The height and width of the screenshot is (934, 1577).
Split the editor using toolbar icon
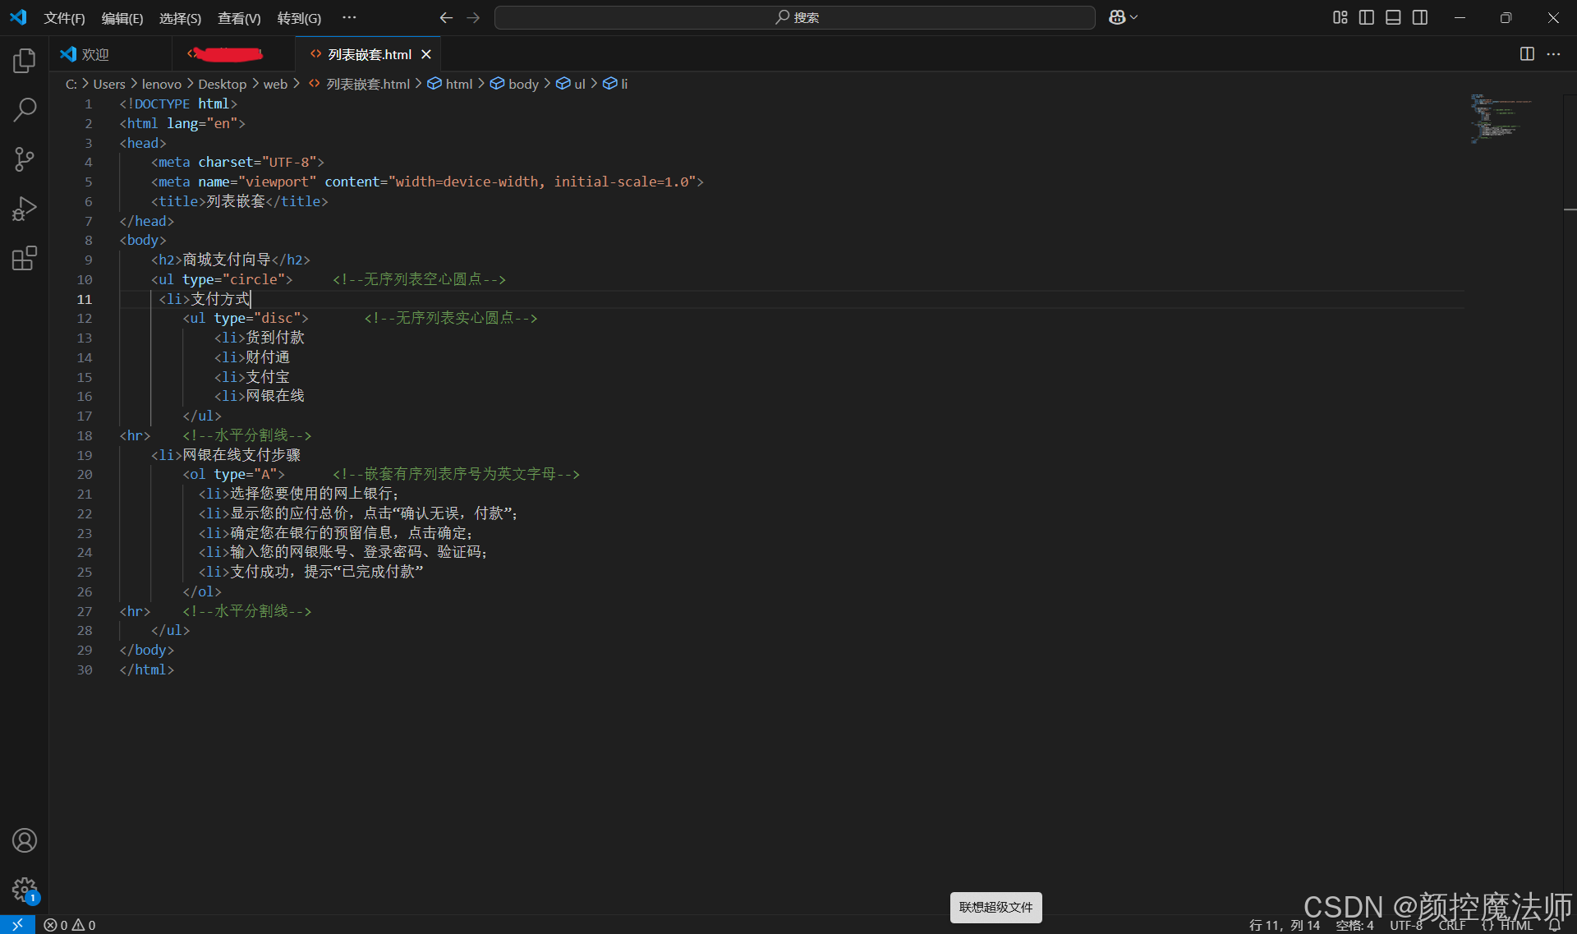click(1526, 54)
